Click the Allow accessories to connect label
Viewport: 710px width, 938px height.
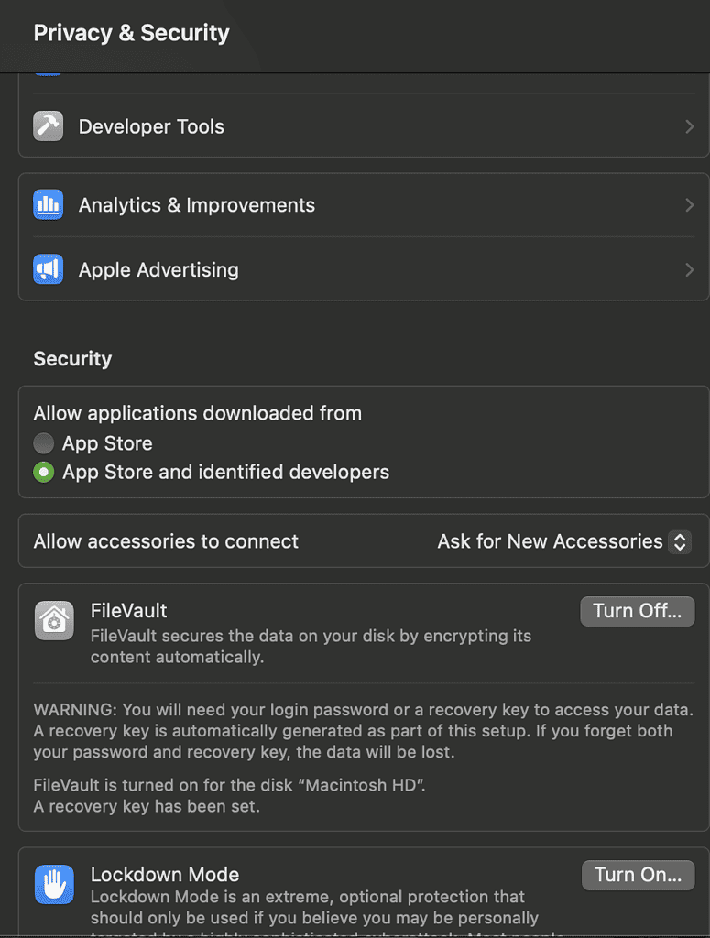(x=166, y=541)
